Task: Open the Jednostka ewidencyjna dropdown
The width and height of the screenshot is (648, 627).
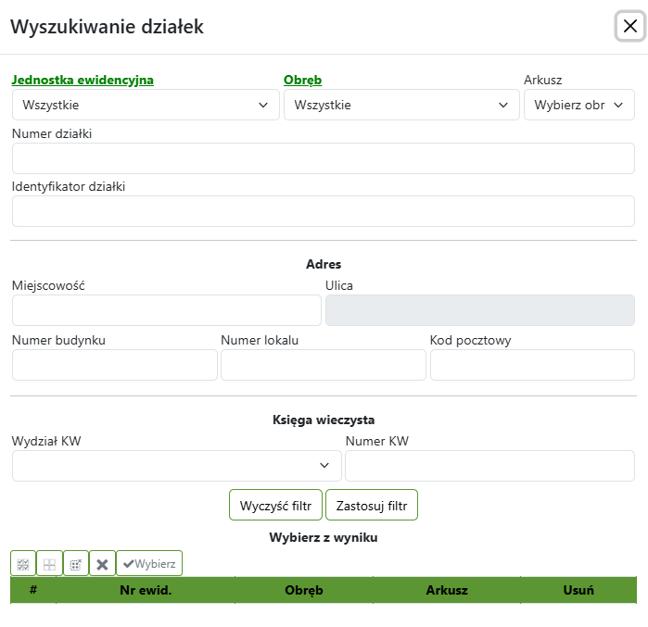Action: coord(146,105)
